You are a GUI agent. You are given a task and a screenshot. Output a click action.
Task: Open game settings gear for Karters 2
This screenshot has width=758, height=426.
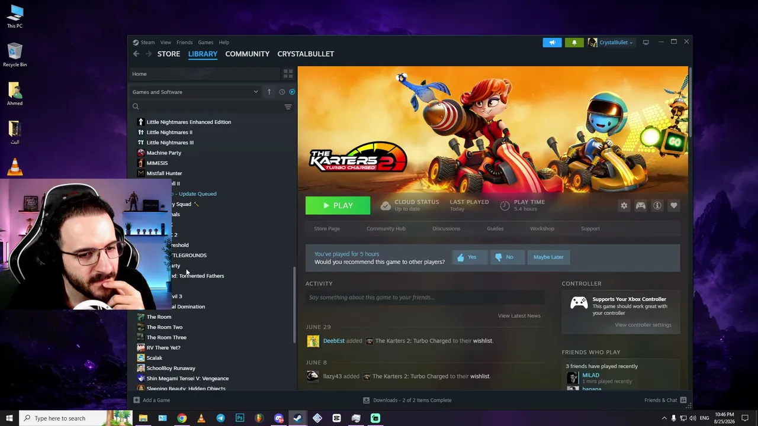(x=624, y=205)
